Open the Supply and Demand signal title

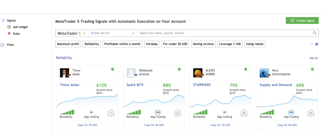tap(276, 85)
